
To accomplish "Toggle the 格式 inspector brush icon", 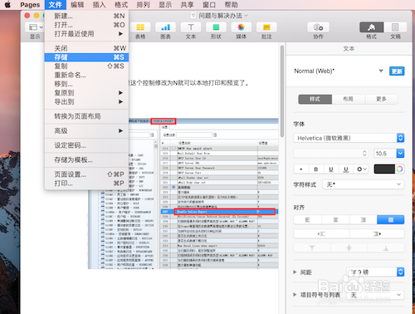I will [x=371, y=27].
